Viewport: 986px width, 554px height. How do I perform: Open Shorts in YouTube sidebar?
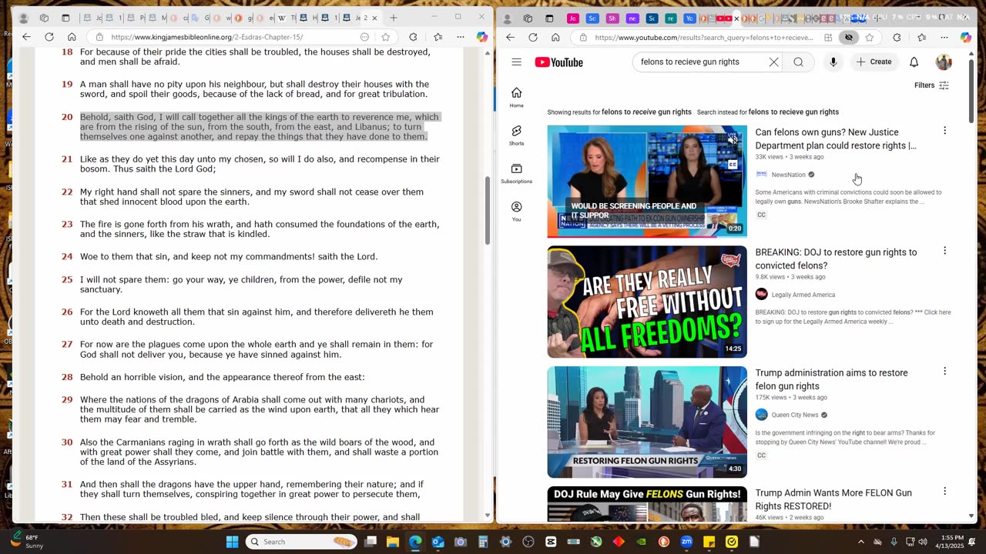click(516, 135)
